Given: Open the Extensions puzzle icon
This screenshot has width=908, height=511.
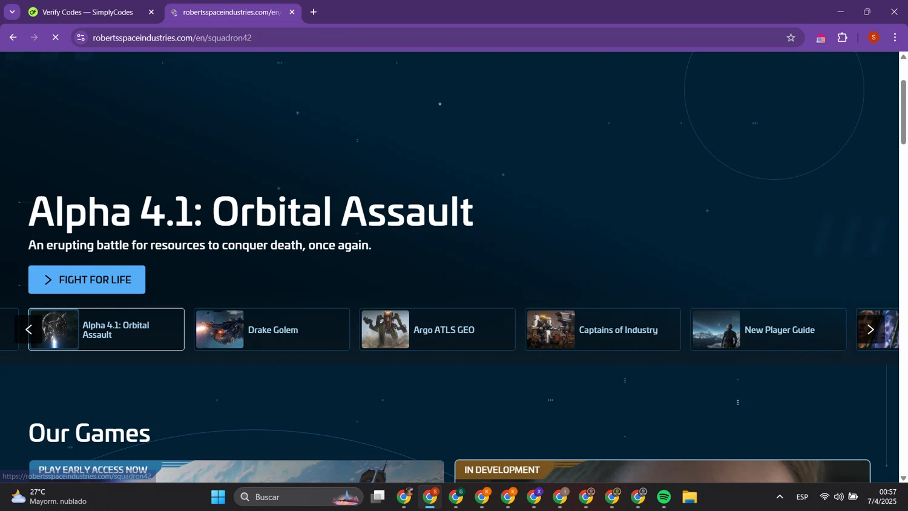Looking at the screenshot, I should (842, 38).
